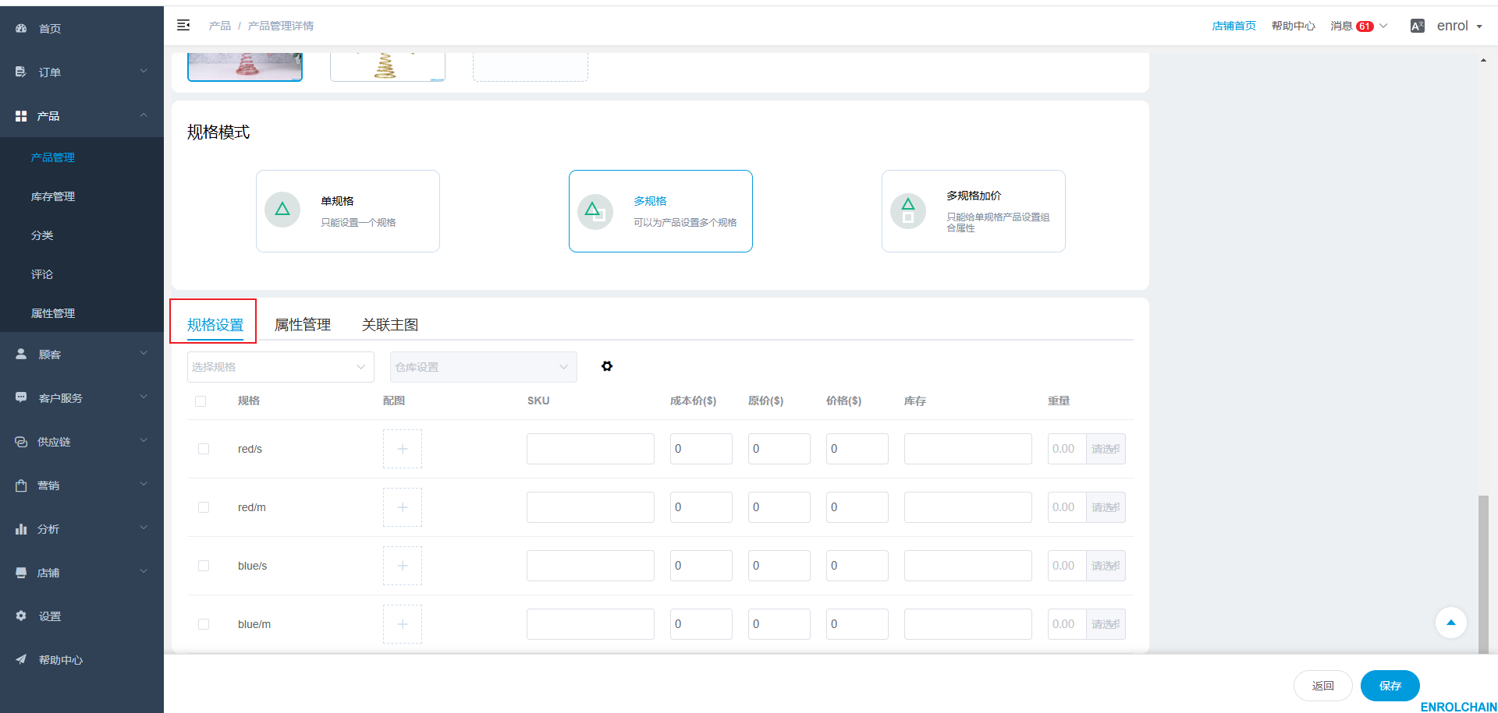Open the 帮助中心 link in header
This screenshot has height=713, width=1498.
pos(1294,26)
